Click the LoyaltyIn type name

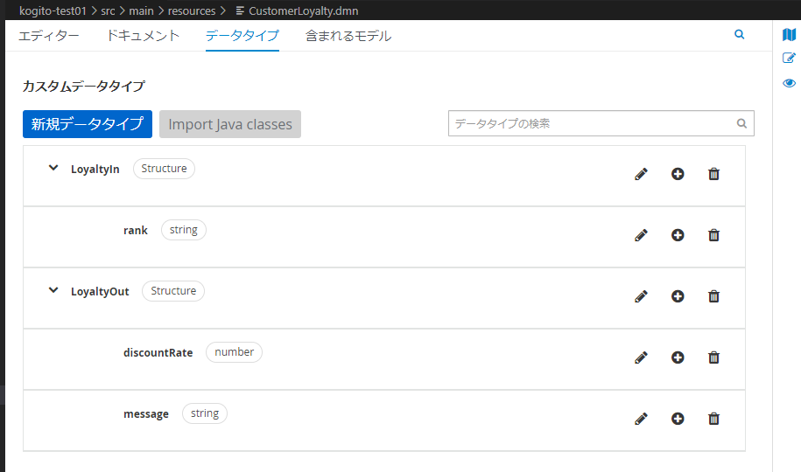coord(95,170)
